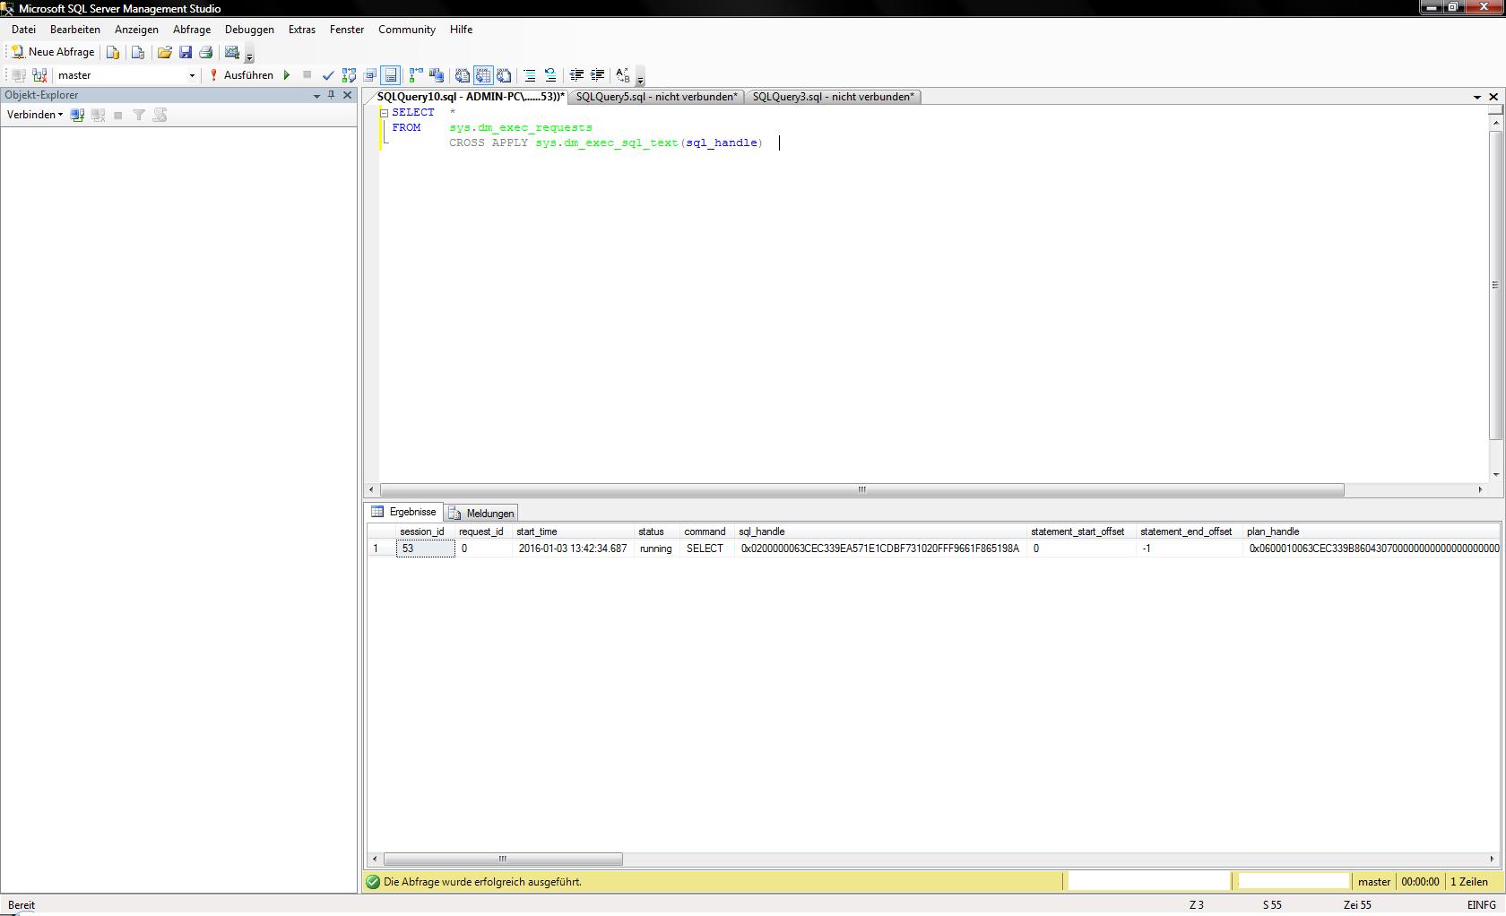Click the Object Explorer filter icon
Viewport: 1506px width, 916px height.
pyautogui.click(x=139, y=115)
